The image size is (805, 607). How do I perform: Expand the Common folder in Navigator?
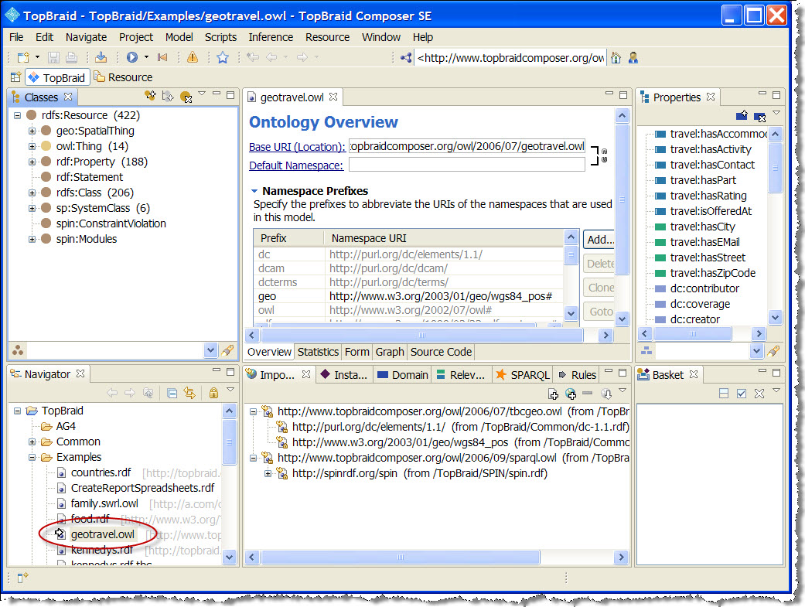(32, 442)
